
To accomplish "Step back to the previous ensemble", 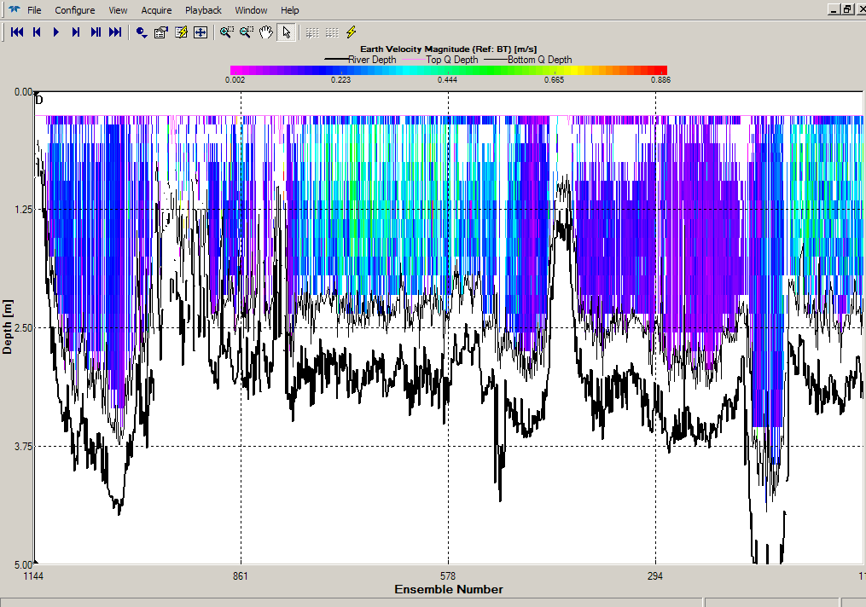I will (37, 32).
